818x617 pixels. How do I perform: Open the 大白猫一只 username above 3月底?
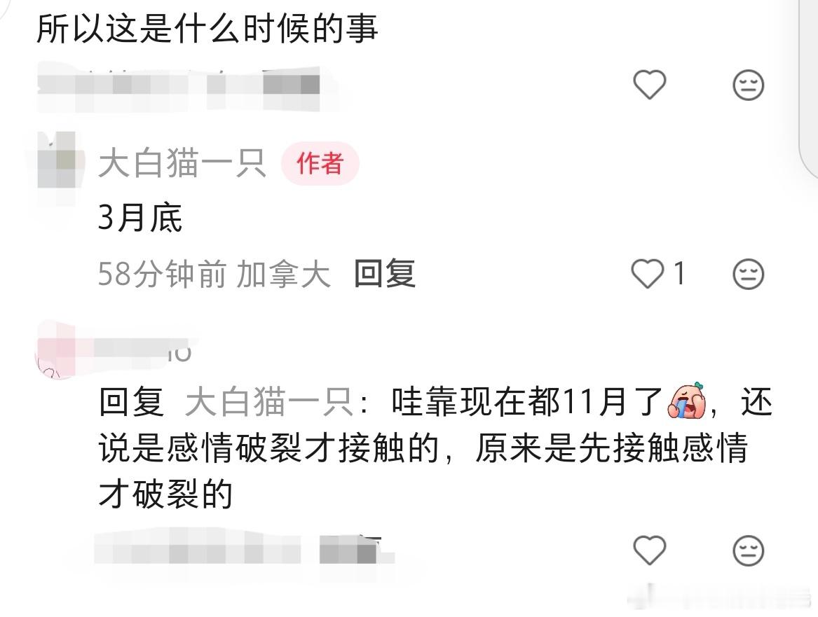click(182, 163)
